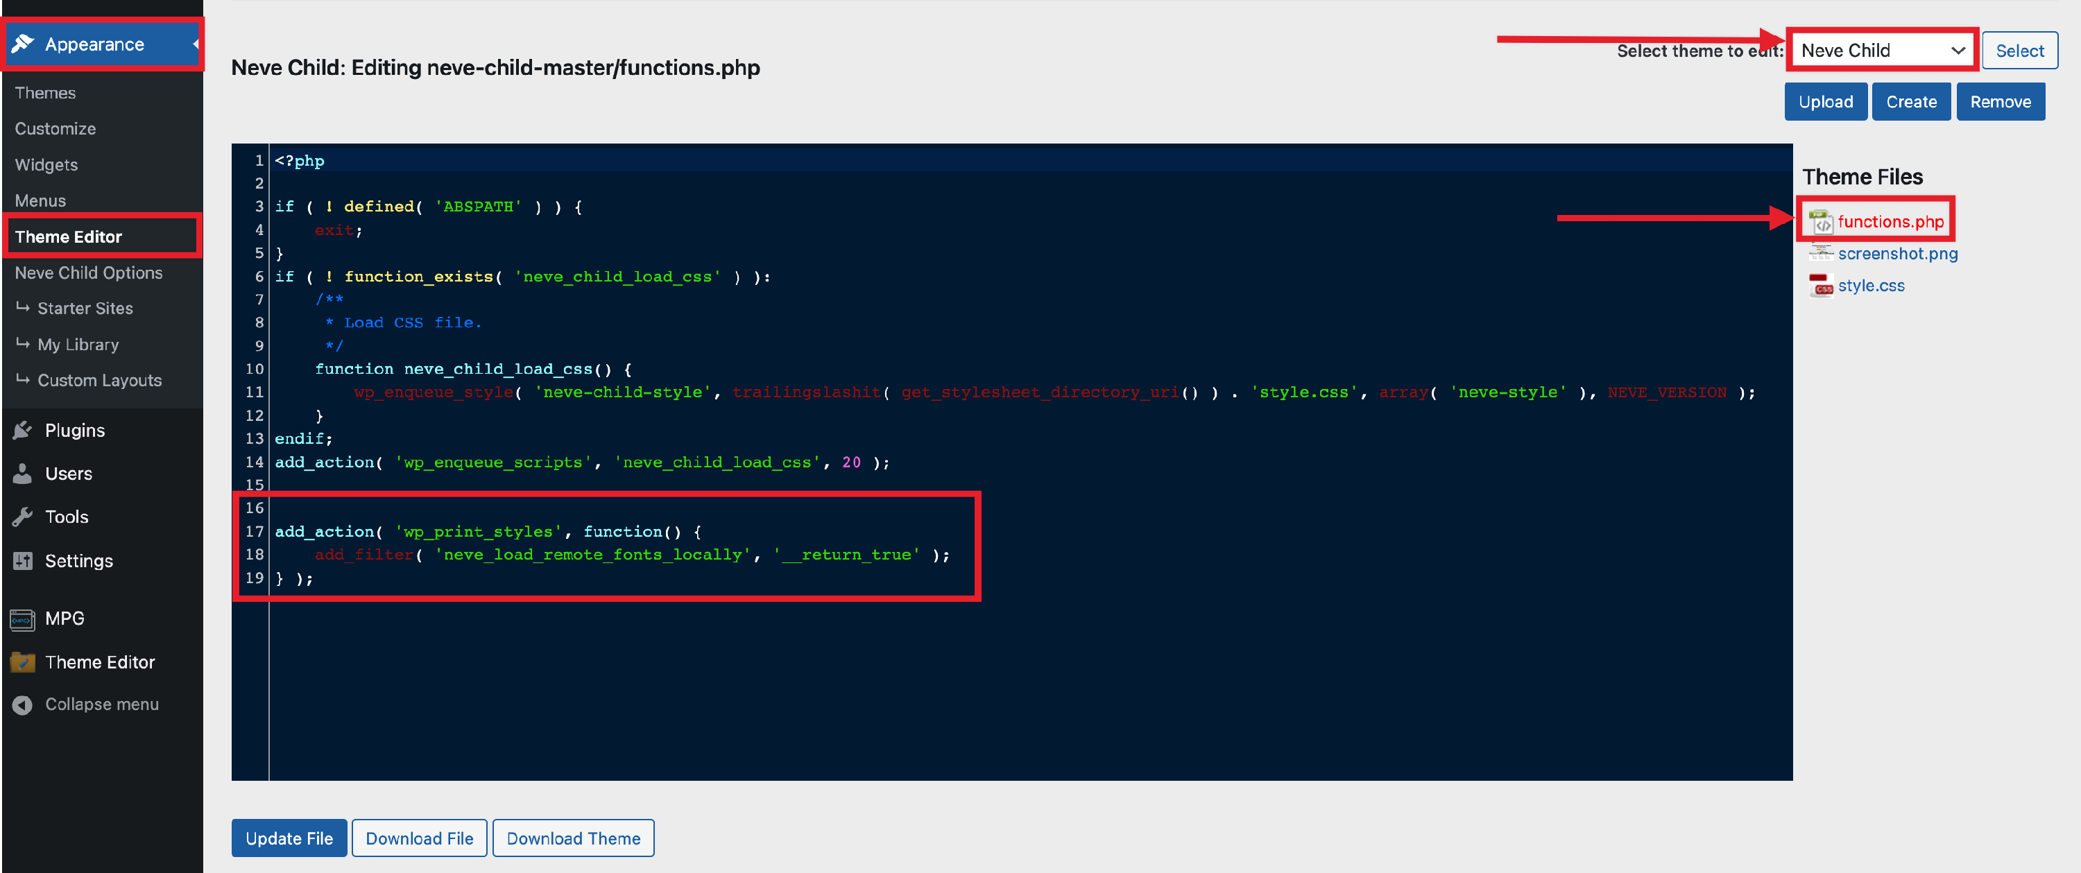
Task: Go to the Widgets submenu
Action: click(46, 165)
